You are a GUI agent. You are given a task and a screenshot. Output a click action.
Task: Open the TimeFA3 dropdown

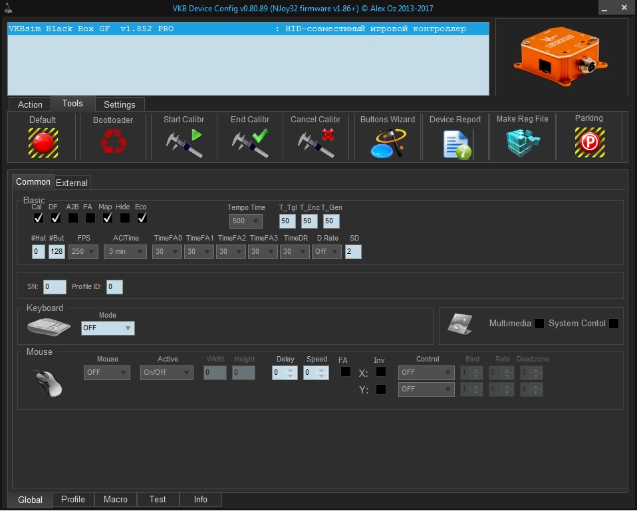pos(263,252)
